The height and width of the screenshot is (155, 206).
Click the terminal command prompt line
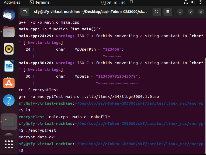pyautogui.click(x=78, y=151)
